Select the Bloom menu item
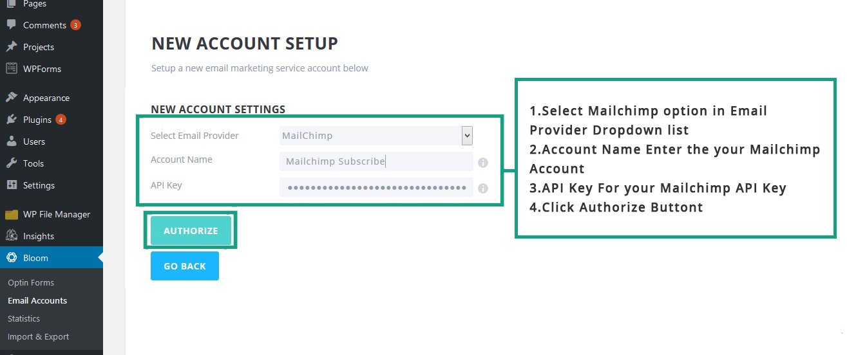The image size is (847, 355). point(52,258)
